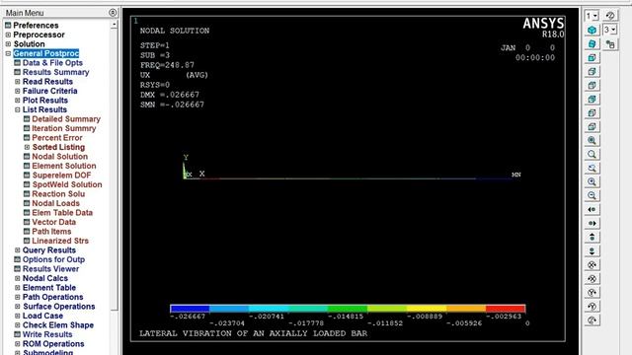Screen dimensions: 632x355
Task: Zoom in on the model
Action: tap(592, 181)
